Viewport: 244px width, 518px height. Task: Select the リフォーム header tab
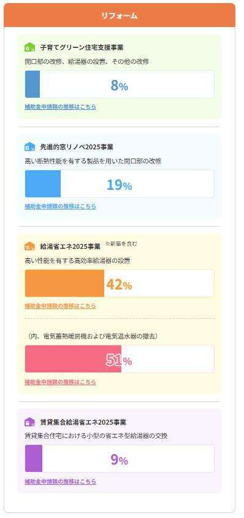pos(120,15)
